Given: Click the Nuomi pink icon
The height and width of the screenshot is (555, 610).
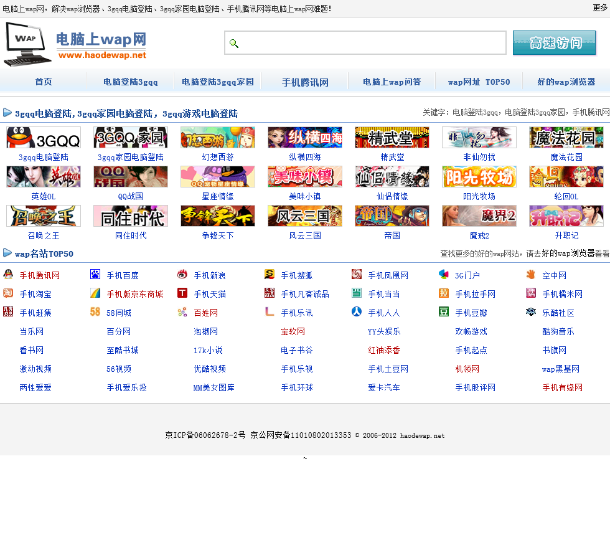Looking at the screenshot, I should click(531, 293).
